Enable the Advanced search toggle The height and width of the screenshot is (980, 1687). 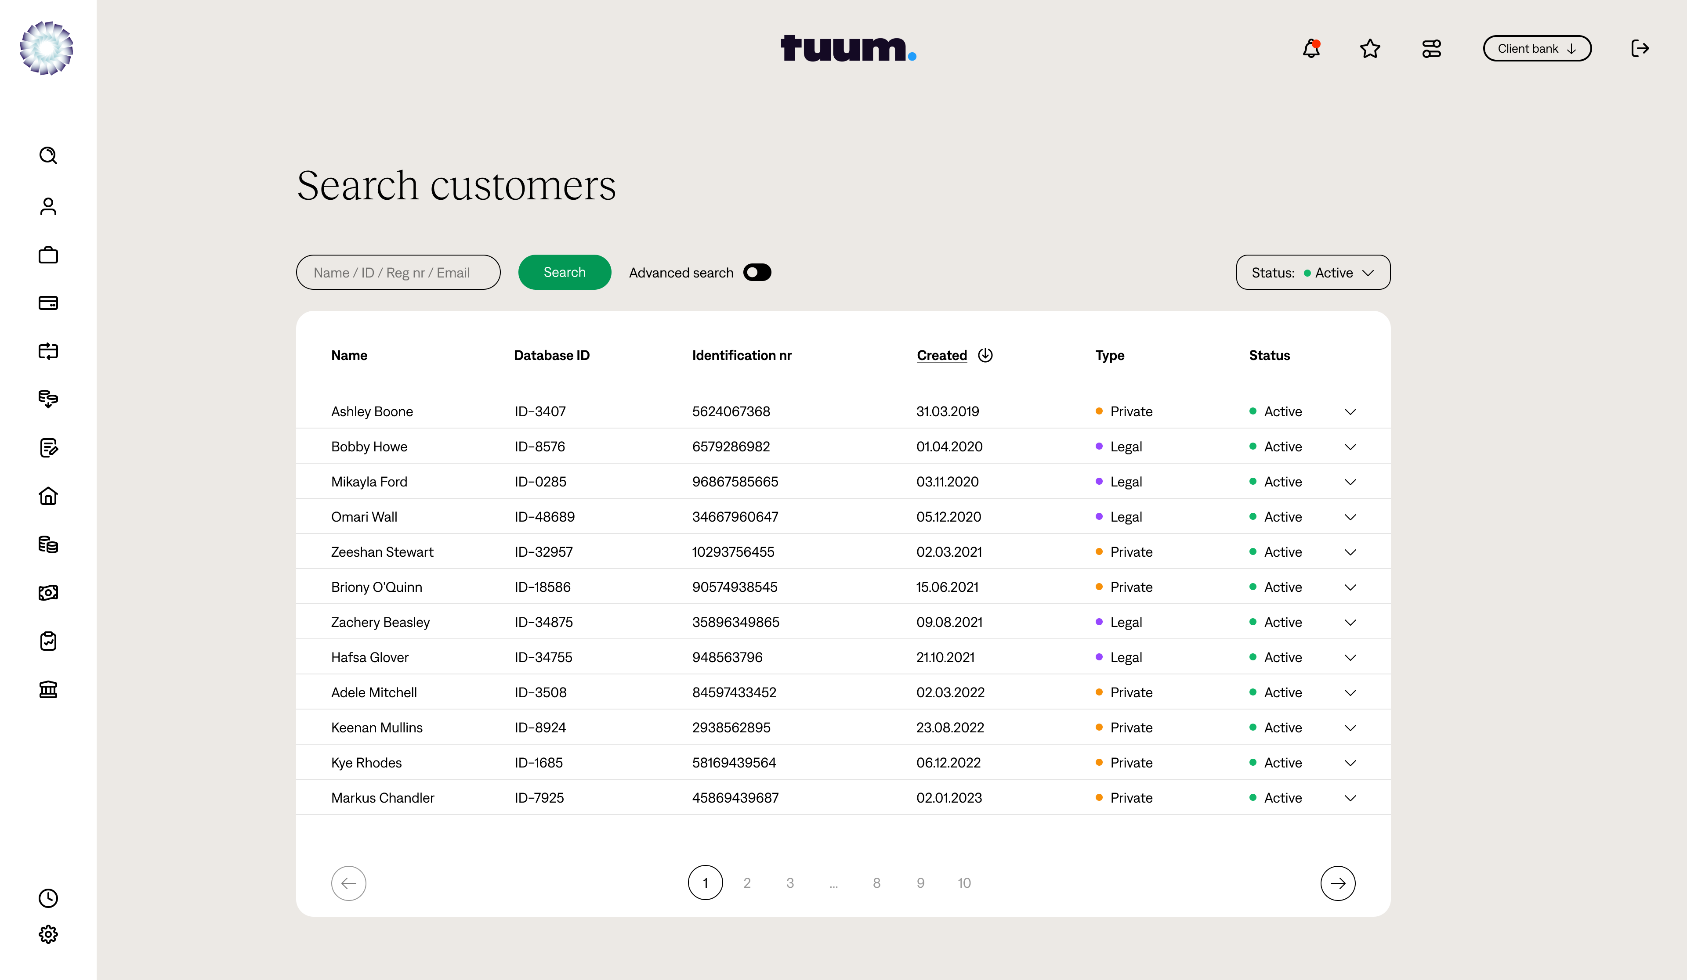tap(757, 272)
